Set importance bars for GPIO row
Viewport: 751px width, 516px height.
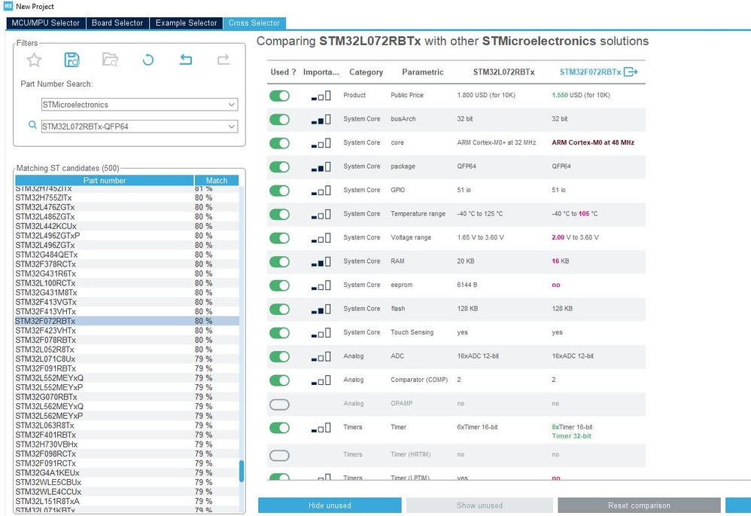pyautogui.click(x=321, y=191)
